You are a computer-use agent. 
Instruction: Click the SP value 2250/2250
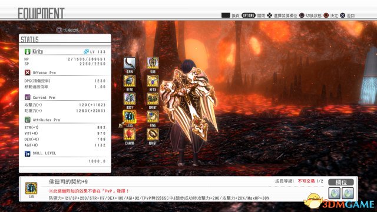pos(92,64)
